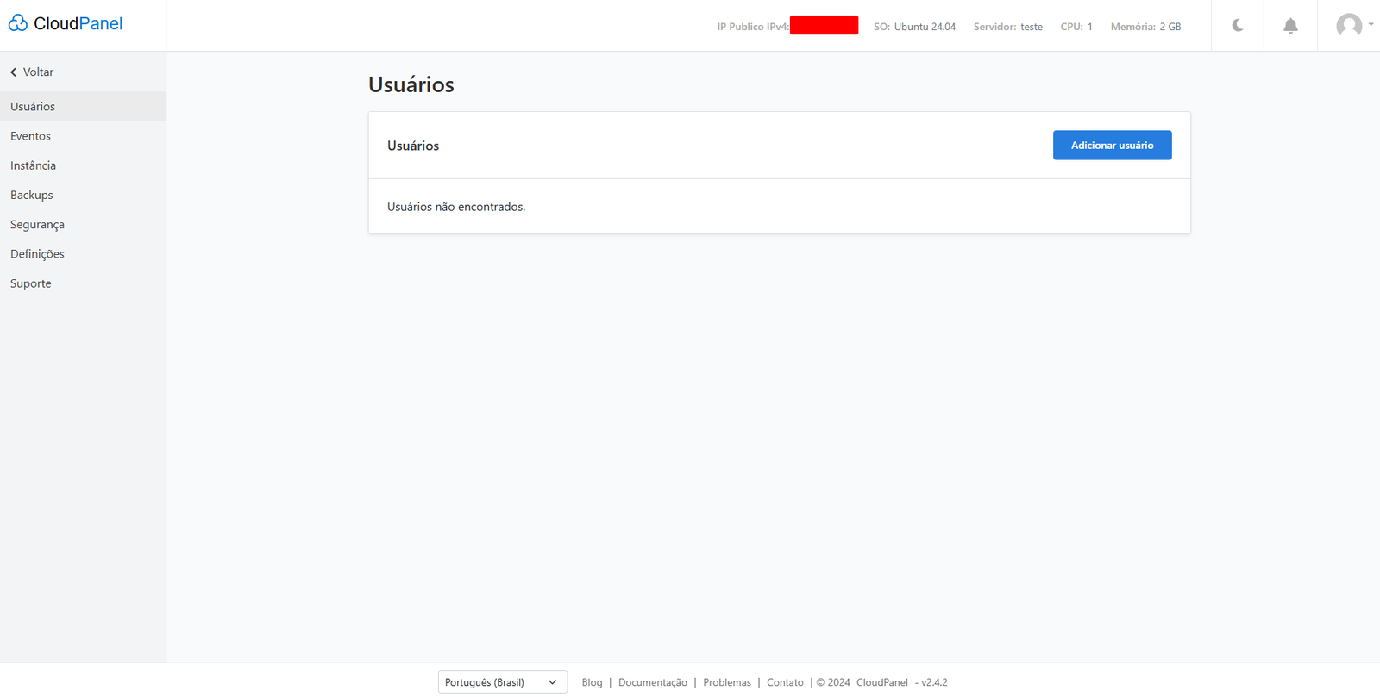Open Definições in the sidebar
The image size is (1380, 697).
(37, 254)
